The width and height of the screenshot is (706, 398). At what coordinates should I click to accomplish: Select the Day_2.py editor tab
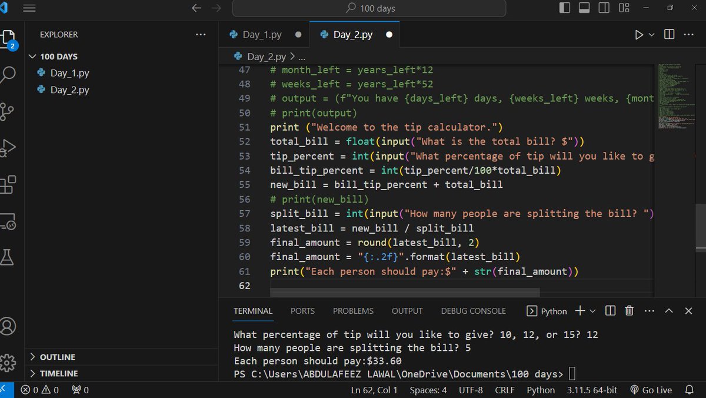tap(353, 35)
